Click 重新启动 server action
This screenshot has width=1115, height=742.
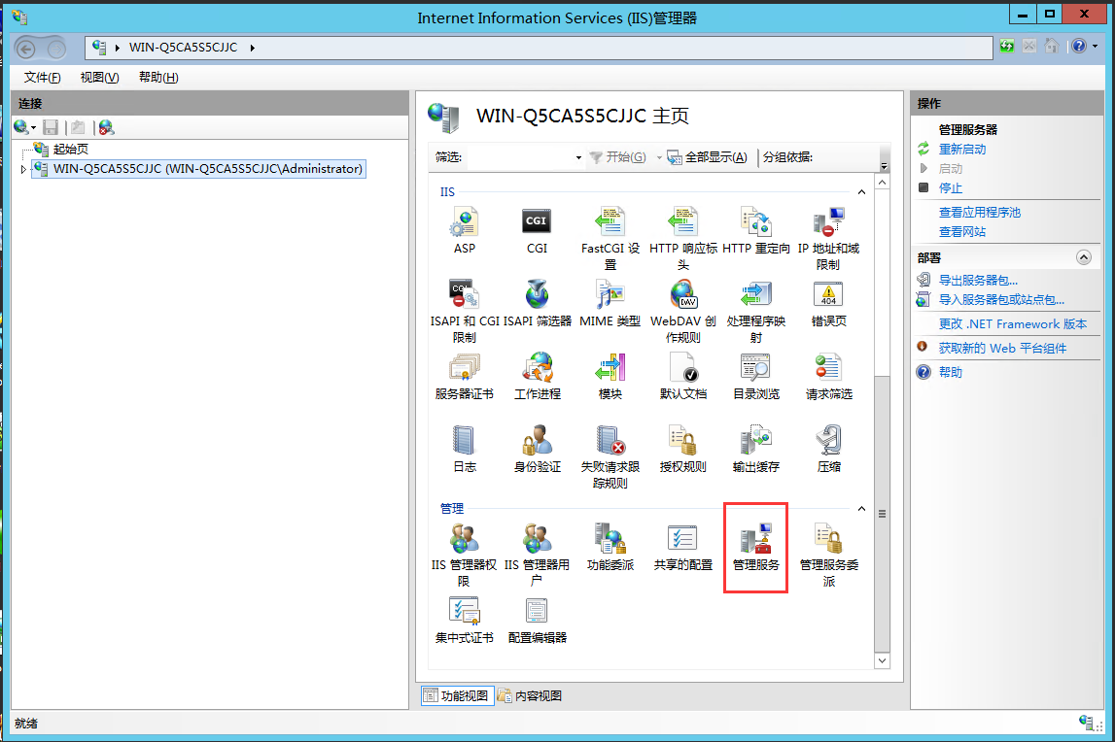(962, 150)
